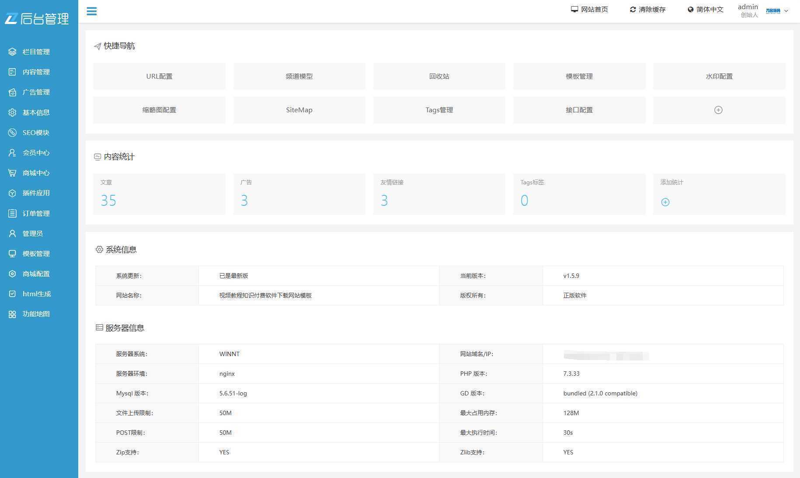Screen dimensions: 800x478
Task: Open the URL配置 shortcut
Action: pyautogui.click(x=160, y=76)
